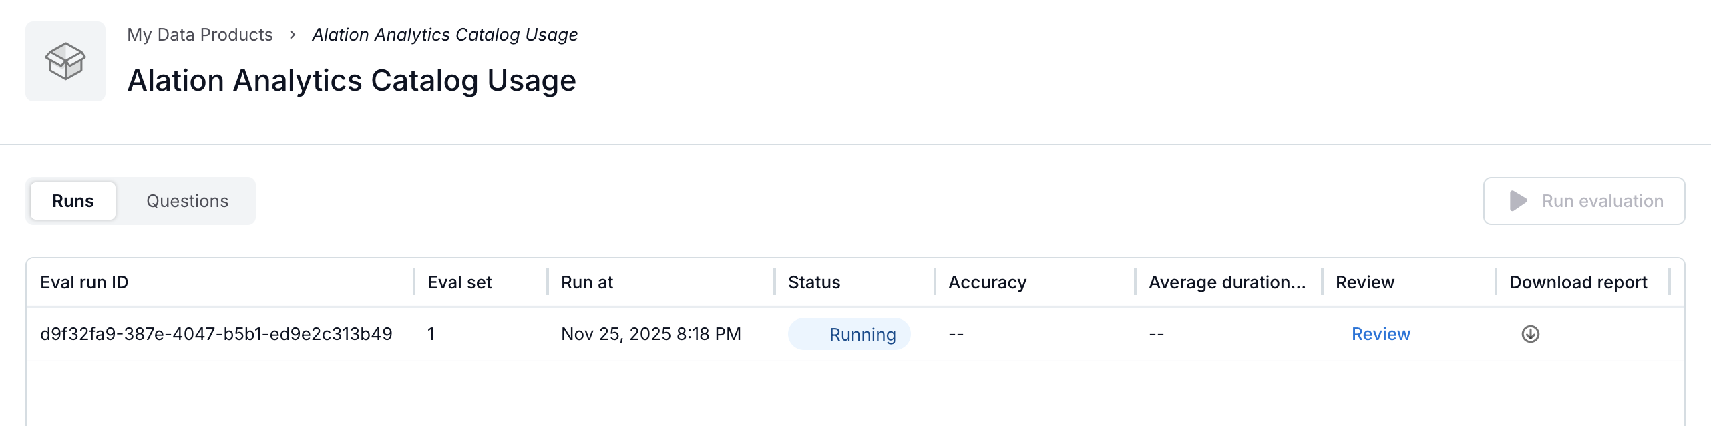Sort by the Eval run ID column

(84, 282)
